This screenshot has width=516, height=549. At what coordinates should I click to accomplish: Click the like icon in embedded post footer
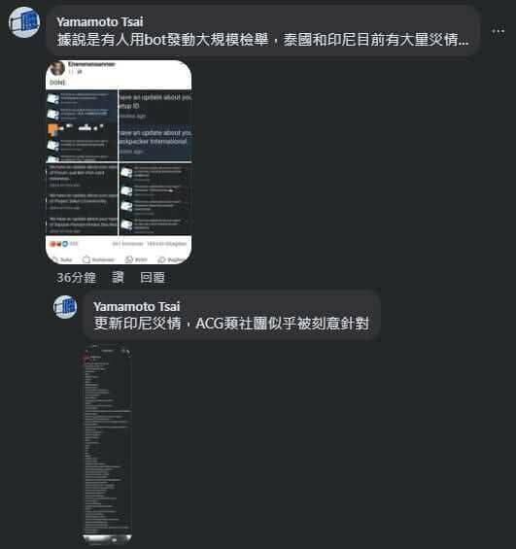click(55, 259)
